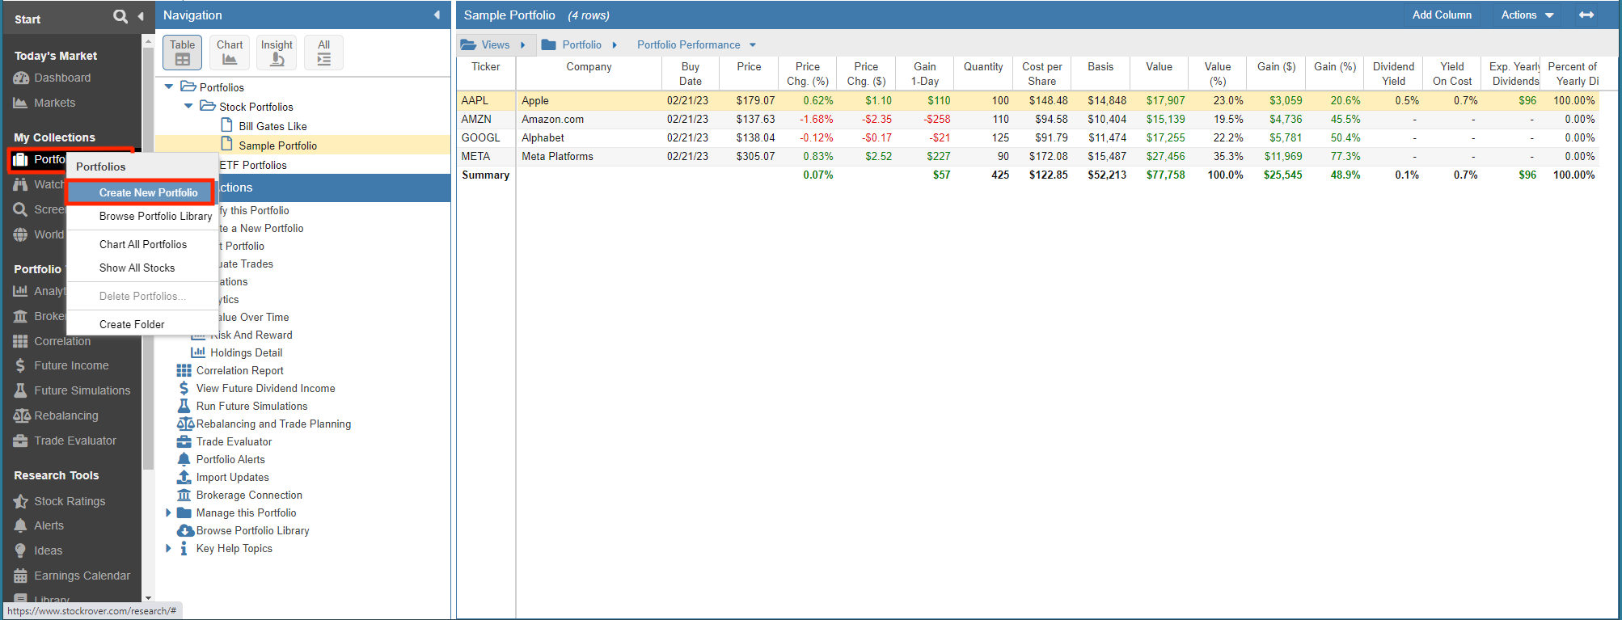This screenshot has height=620, width=1622.
Task: Open Import Updates
Action: point(232,477)
